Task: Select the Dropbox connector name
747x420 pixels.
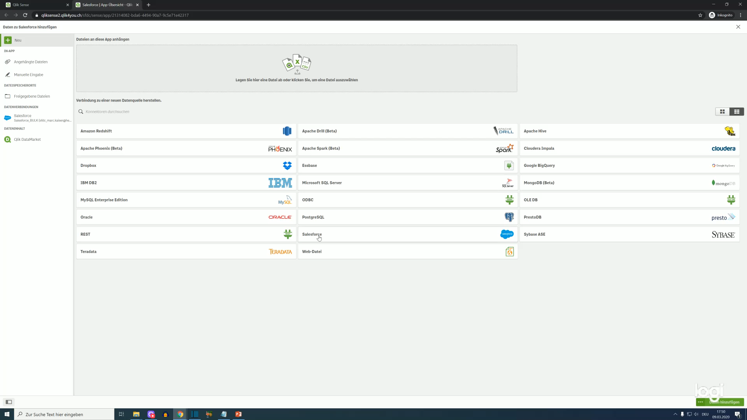Action: [x=88, y=166]
